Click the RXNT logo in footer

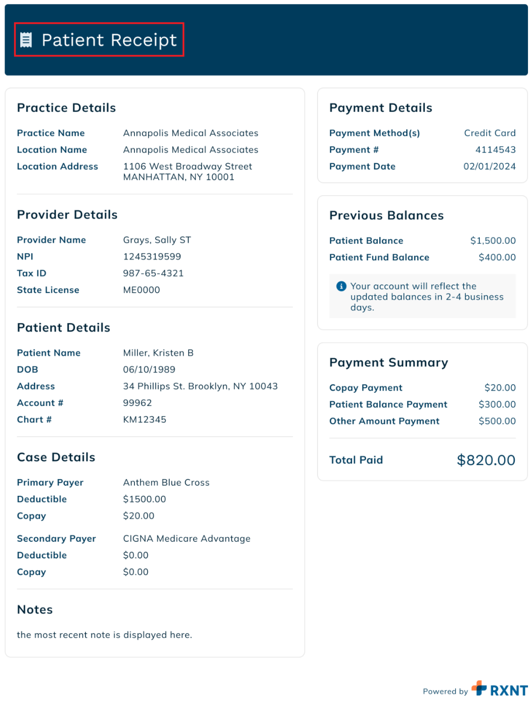point(500,689)
